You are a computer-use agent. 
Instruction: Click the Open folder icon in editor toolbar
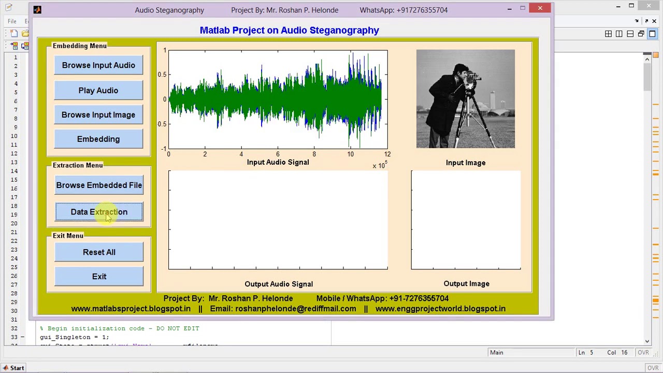25,34
